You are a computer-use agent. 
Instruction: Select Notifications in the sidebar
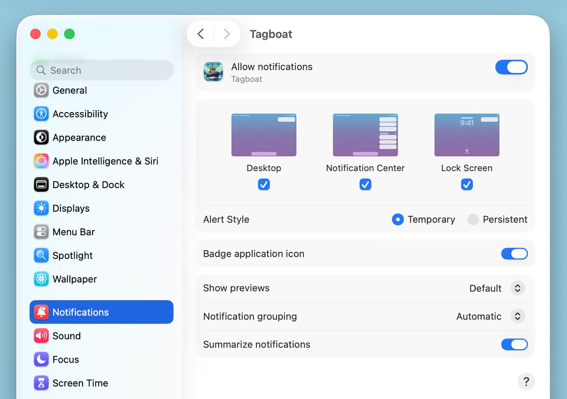tap(41, 312)
